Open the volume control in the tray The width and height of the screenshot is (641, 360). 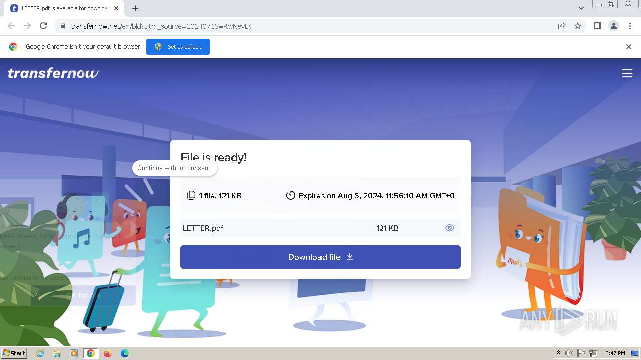[569, 353]
